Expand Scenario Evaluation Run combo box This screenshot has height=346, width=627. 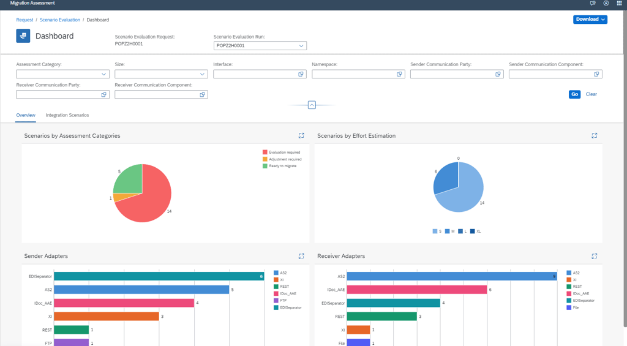tap(260, 45)
